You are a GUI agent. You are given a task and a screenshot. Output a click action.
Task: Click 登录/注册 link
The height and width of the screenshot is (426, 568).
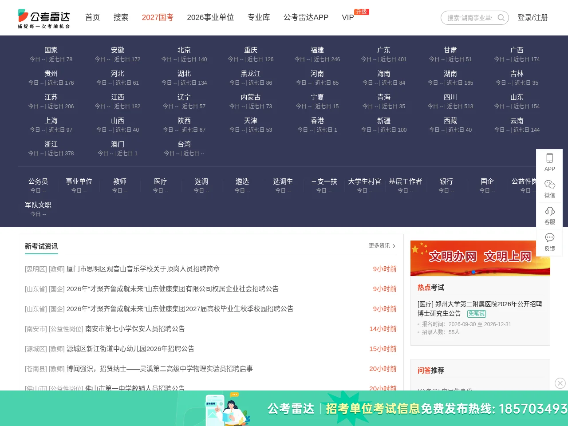[532, 17]
